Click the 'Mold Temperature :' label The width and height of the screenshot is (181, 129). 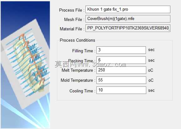point(78,80)
